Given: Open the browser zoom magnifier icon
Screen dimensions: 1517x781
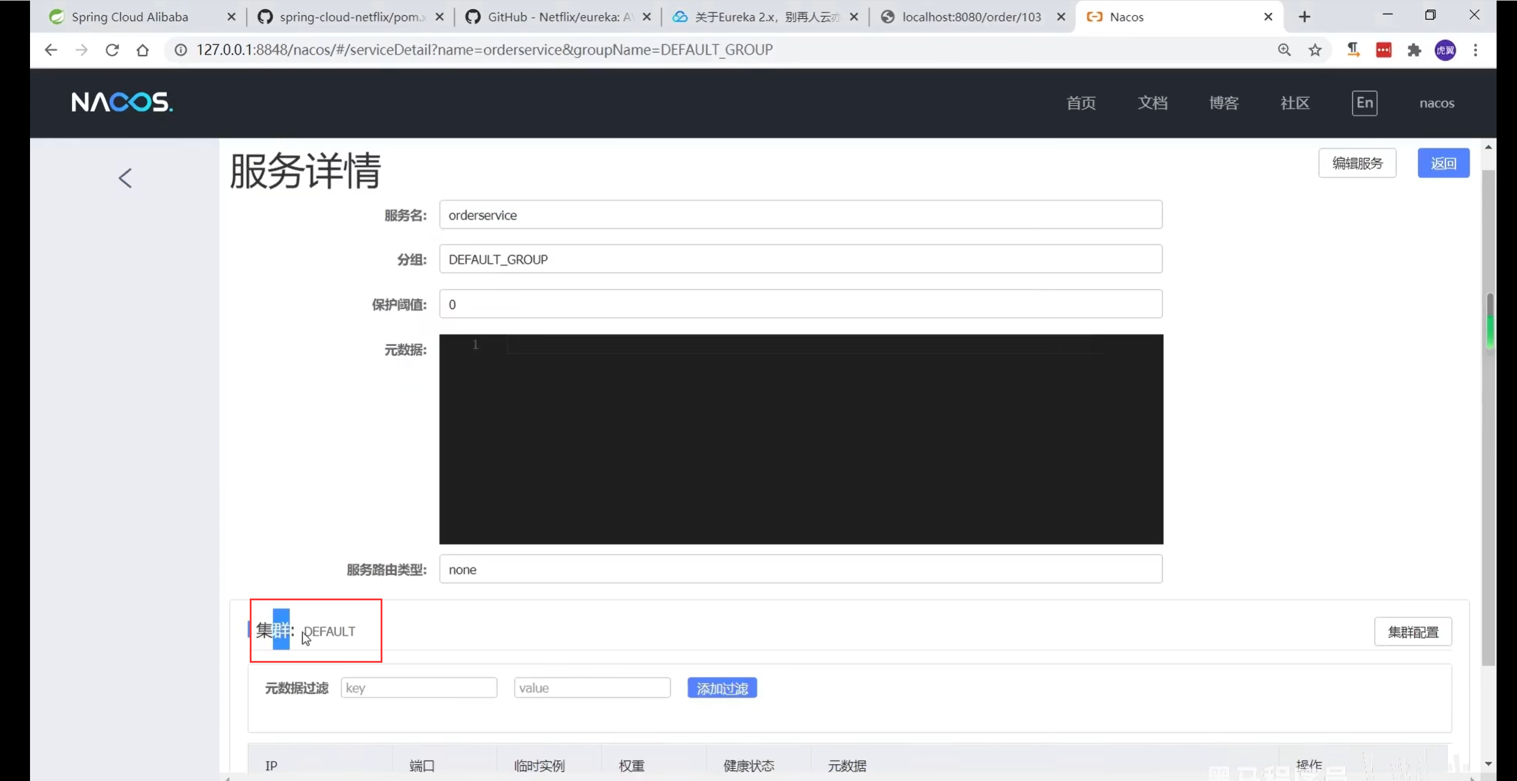Looking at the screenshot, I should (1284, 50).
